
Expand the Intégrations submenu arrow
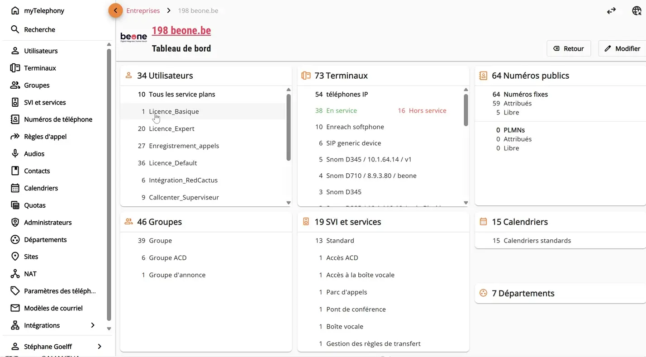point(93,325)
